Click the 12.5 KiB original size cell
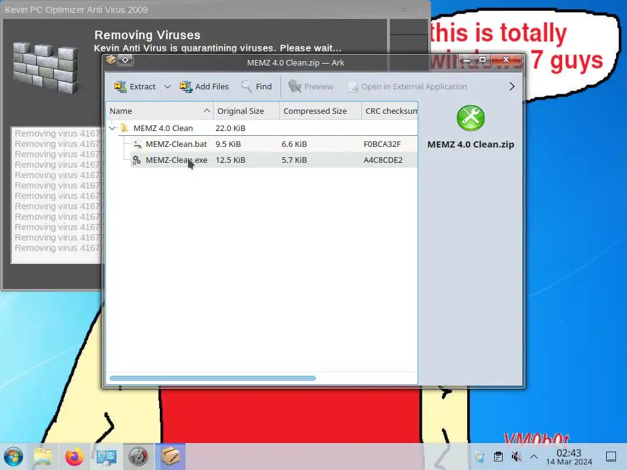 (230, 160)
